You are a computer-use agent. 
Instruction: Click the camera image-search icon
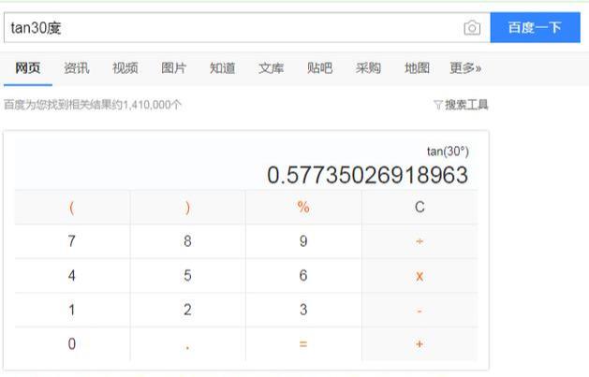click(472, 28)
